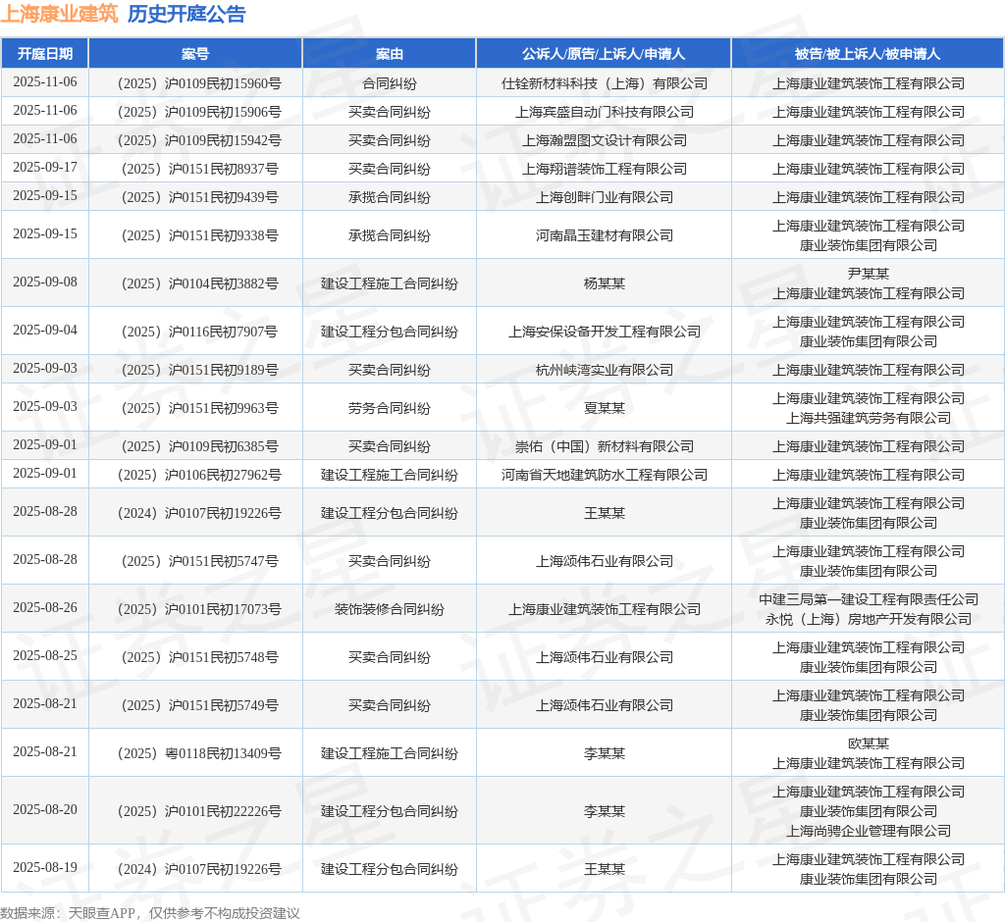
Task: Click plaintiff 上海安保设备开发工程有限公司
Action: coord(604,332)
